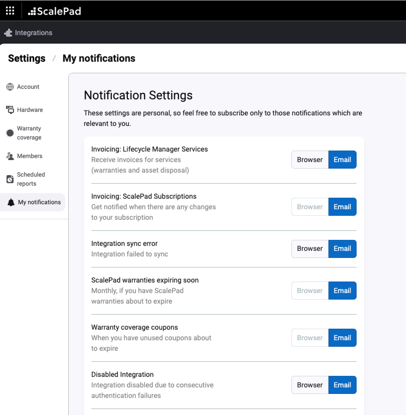Screen dimensions: 406x415
Task: Click the Hardware monitor icon
Action: [10, 110]
